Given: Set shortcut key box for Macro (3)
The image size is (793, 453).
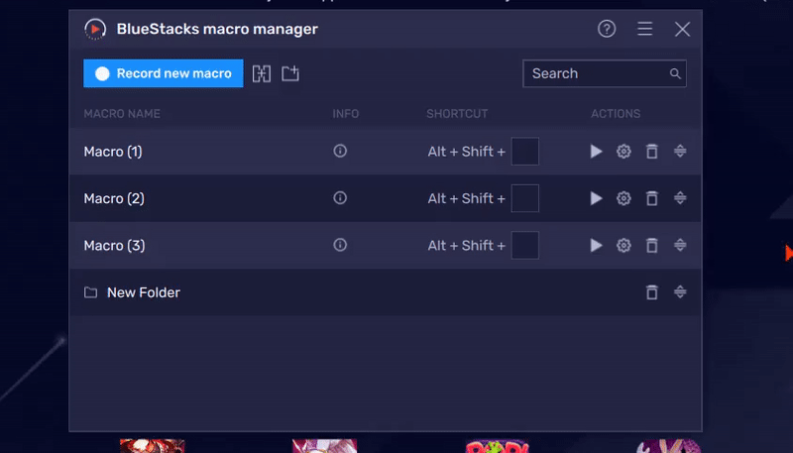Looking at the screenshot, I should (x=525, y=245).
